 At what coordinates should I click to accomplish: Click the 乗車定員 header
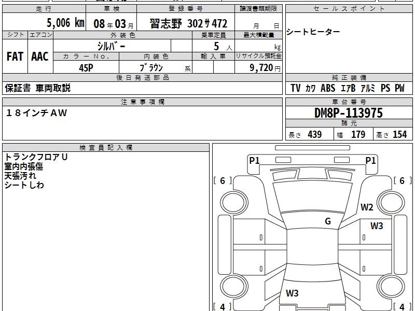pos(213,35)
